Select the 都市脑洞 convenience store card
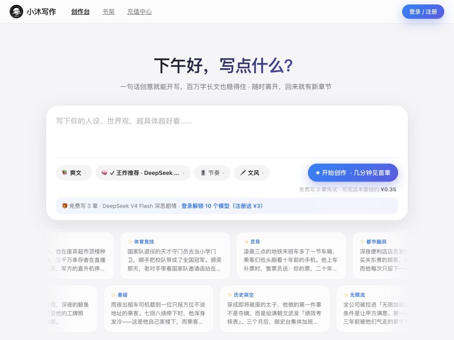454x340 pixels. pyautogui.click(x=380, y=255)
